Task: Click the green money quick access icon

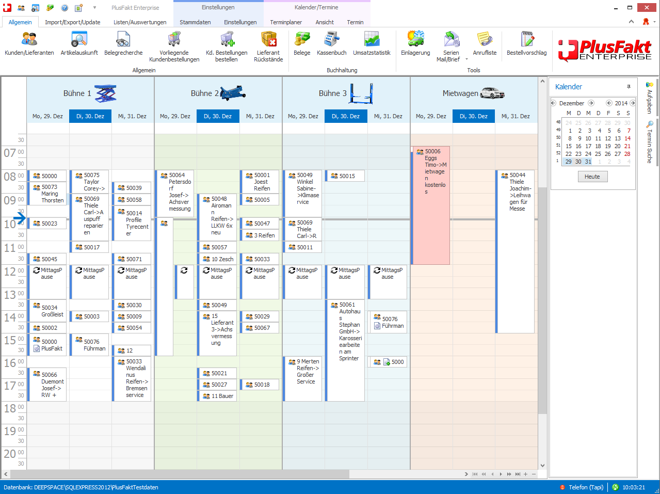Action: (x=50, y=8)
